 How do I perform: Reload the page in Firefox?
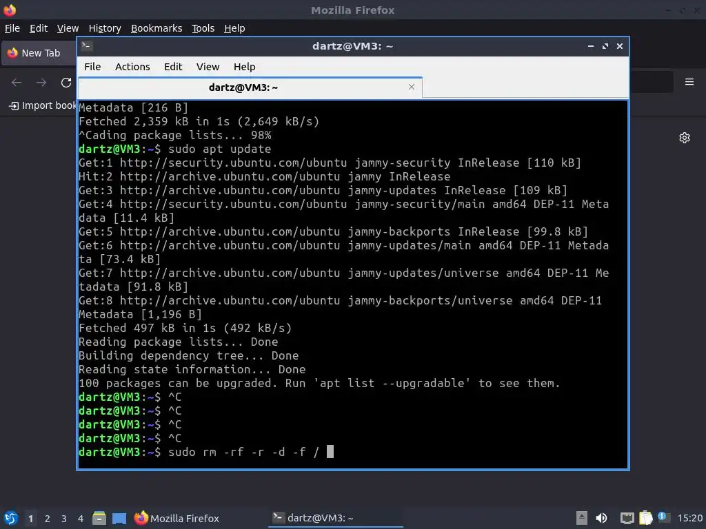66,83
